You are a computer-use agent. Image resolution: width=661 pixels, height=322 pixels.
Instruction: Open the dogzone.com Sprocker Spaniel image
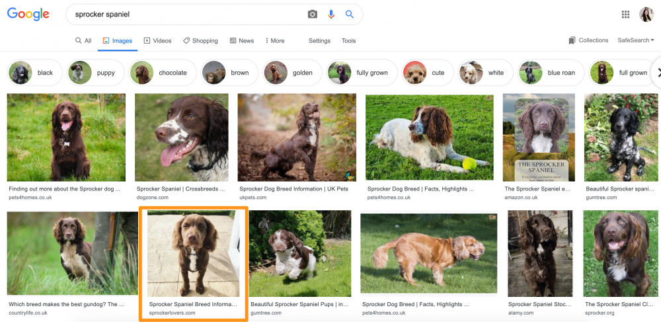(181, 138)
